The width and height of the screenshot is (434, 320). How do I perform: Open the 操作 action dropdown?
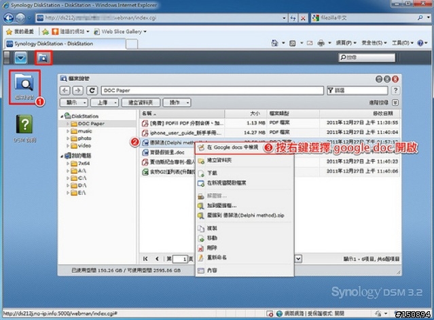(177, 103)
